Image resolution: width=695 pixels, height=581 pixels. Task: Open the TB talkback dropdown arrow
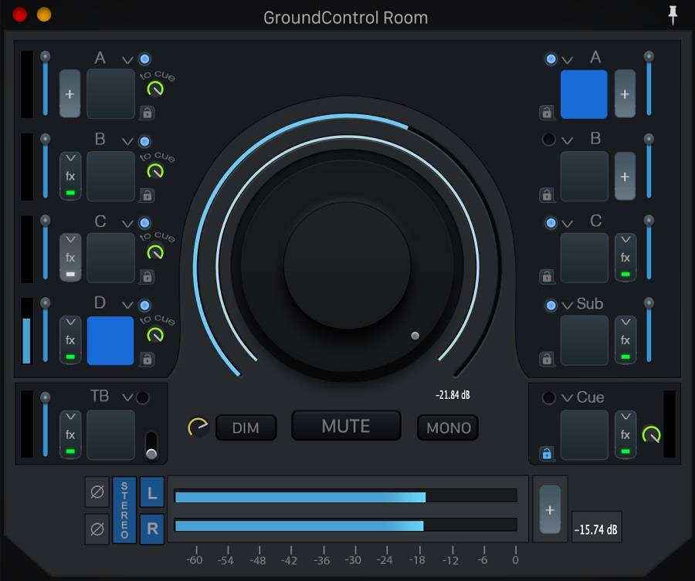click(x=127, y=397)
